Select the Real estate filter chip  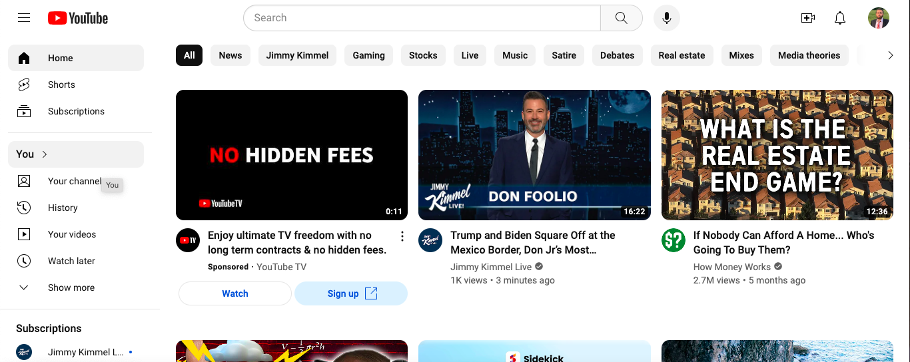point(682,55)
